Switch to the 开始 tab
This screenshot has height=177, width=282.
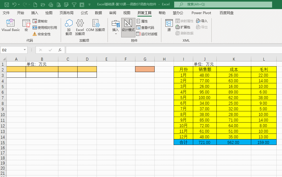click(x=20, y=13)
